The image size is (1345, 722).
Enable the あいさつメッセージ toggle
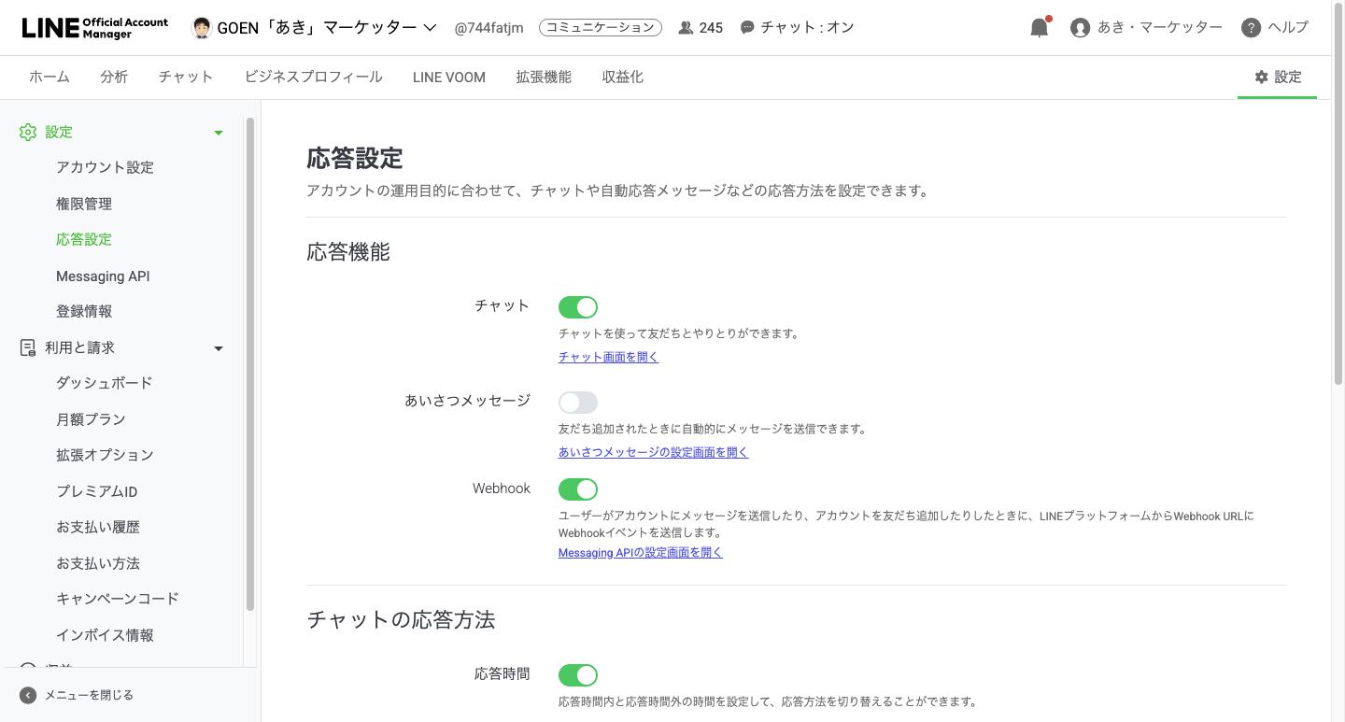coord(578,403)
